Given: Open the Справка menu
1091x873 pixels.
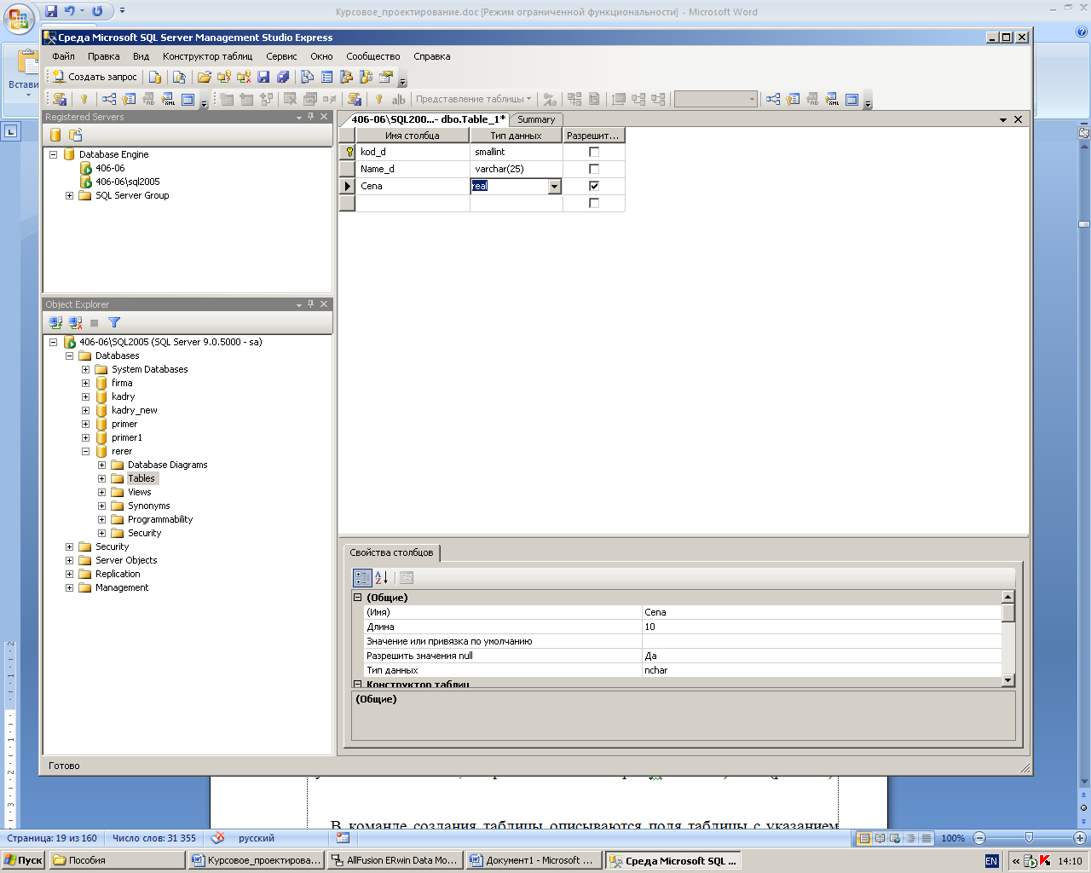Looking at the screenshot, I should tap(431, 56).
